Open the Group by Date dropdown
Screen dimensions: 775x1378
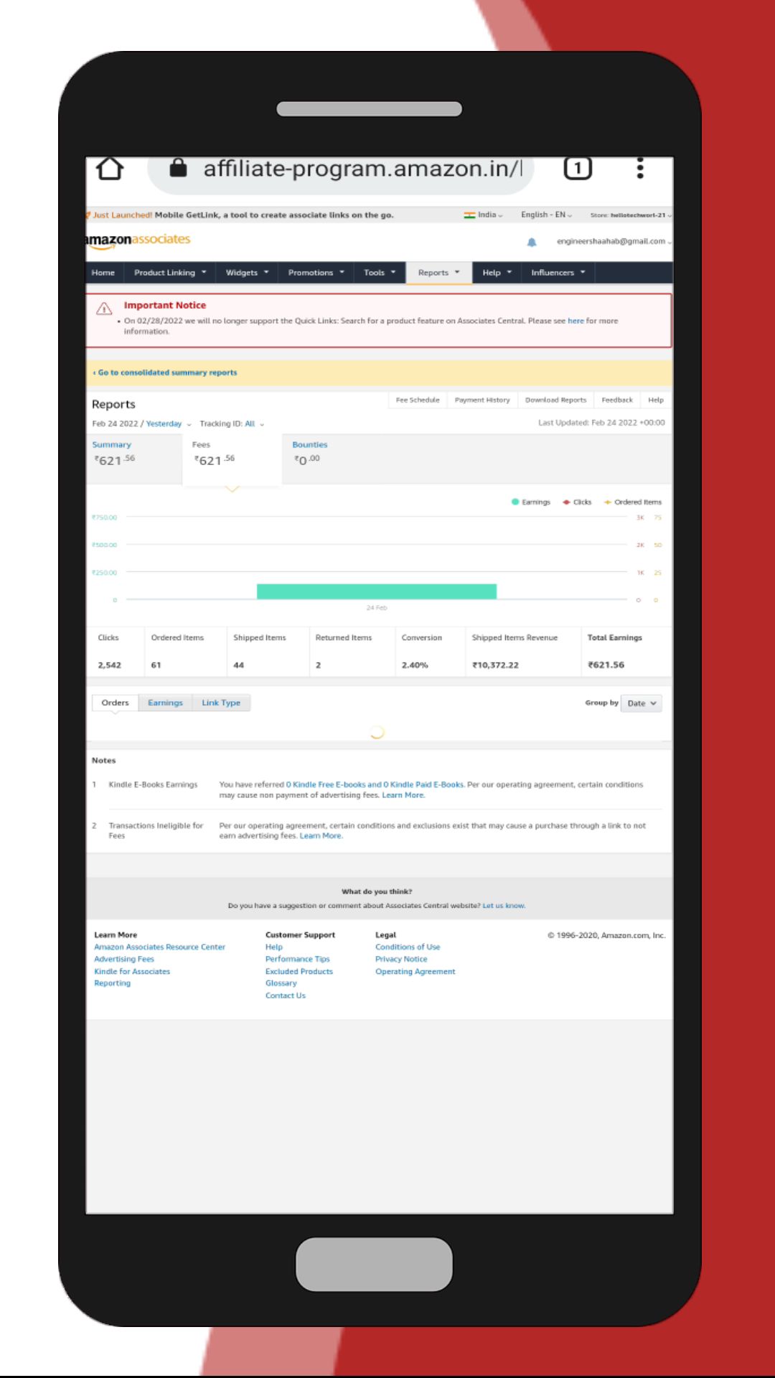[x=641, y=703]
